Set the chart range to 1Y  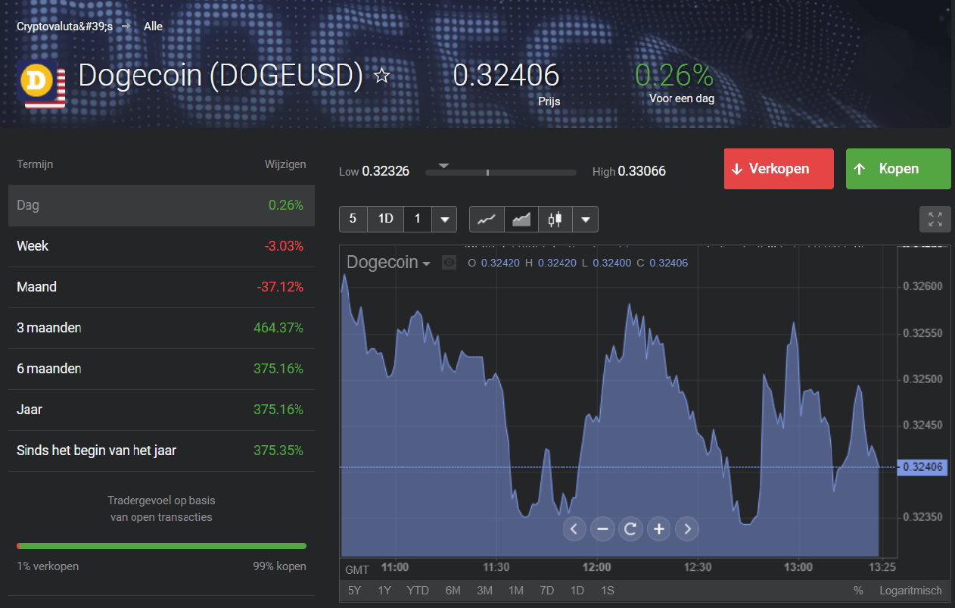(x=384, y=591)
